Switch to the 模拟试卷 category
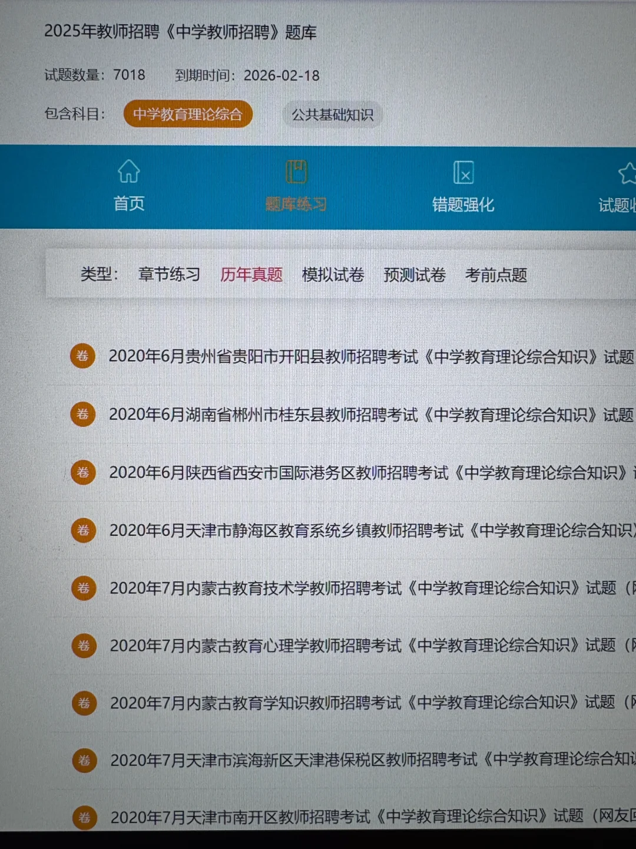This screenshot has height=849, width=636. (x=333, y=275)
